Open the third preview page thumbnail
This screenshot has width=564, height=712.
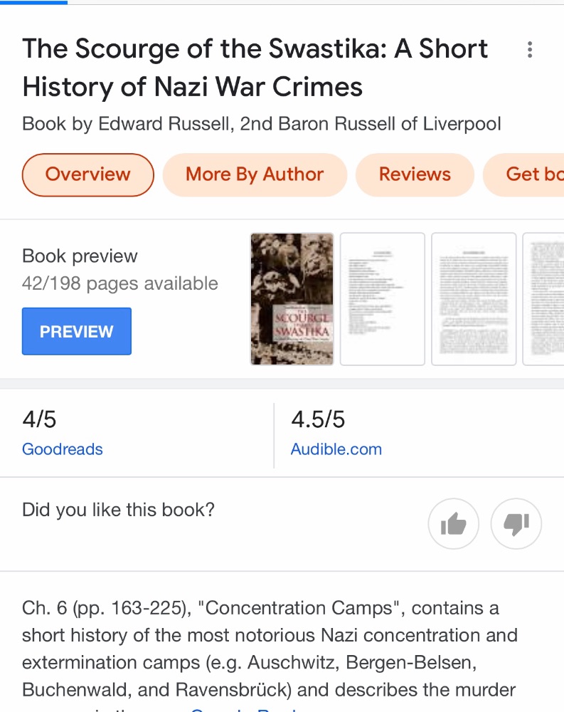pyautogui.click(x=474, y=299)
